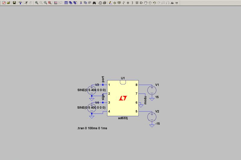Open the Control Panel hammer icon

pos(20,3)
